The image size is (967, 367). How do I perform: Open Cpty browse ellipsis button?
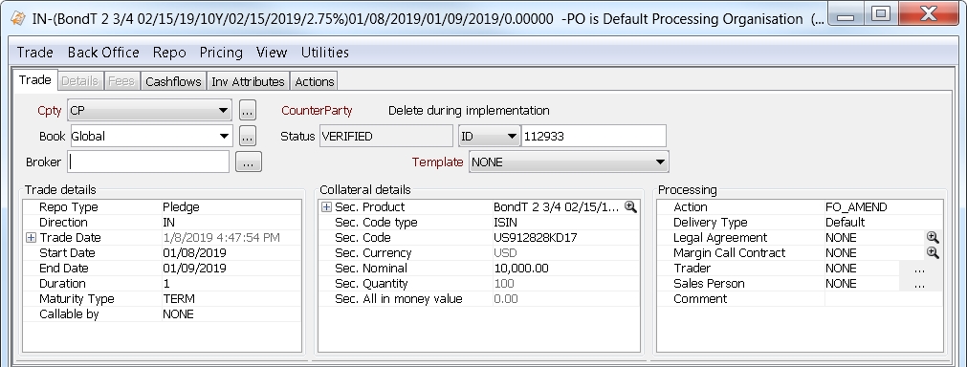tap(248, 111)
